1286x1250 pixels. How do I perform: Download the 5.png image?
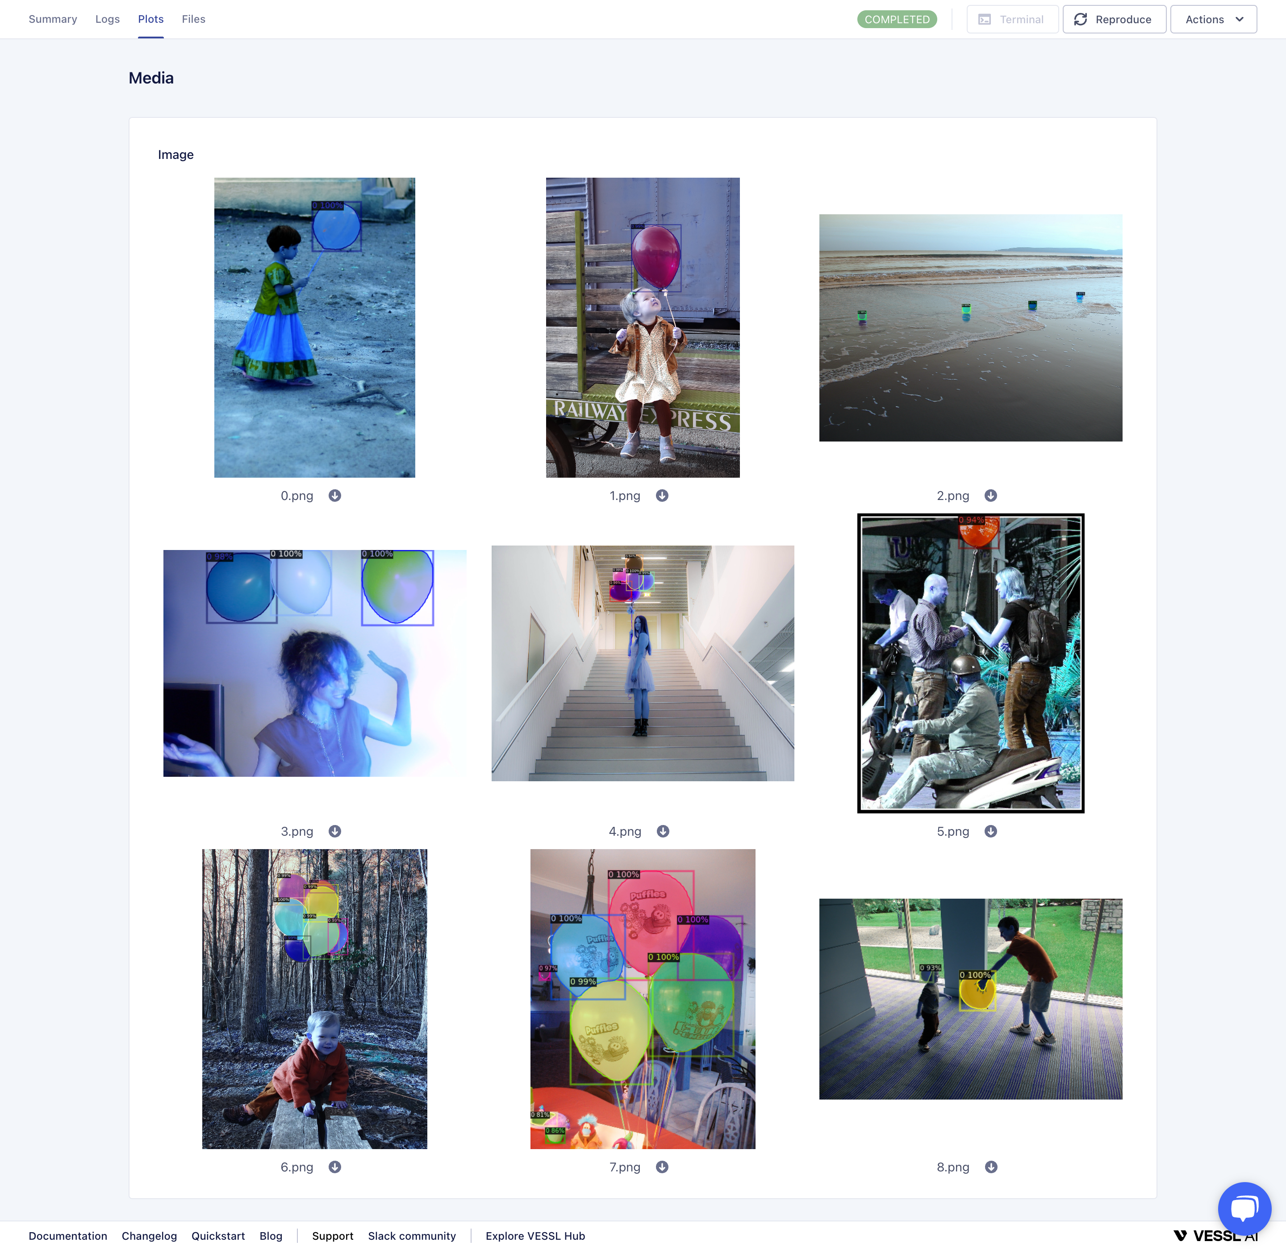tap(990, 831)
